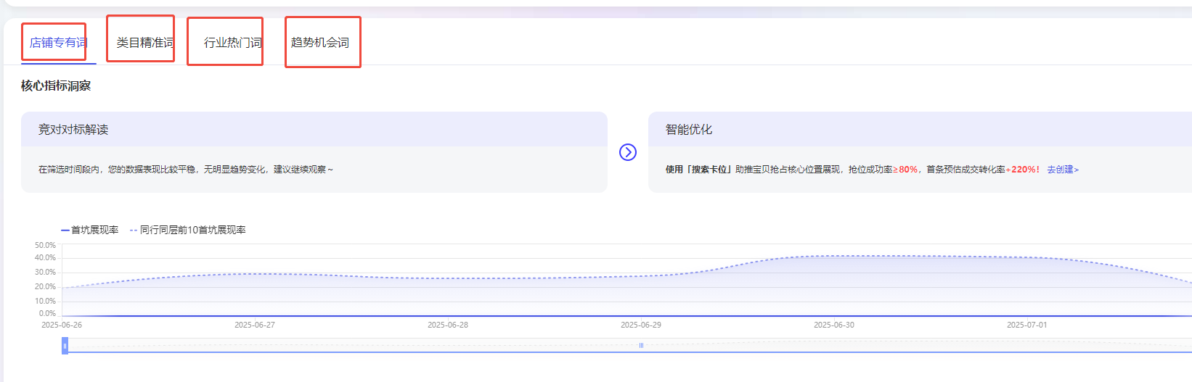Open the 类目精准词 tab
The image size is (1192, 382).
(144, 43)
